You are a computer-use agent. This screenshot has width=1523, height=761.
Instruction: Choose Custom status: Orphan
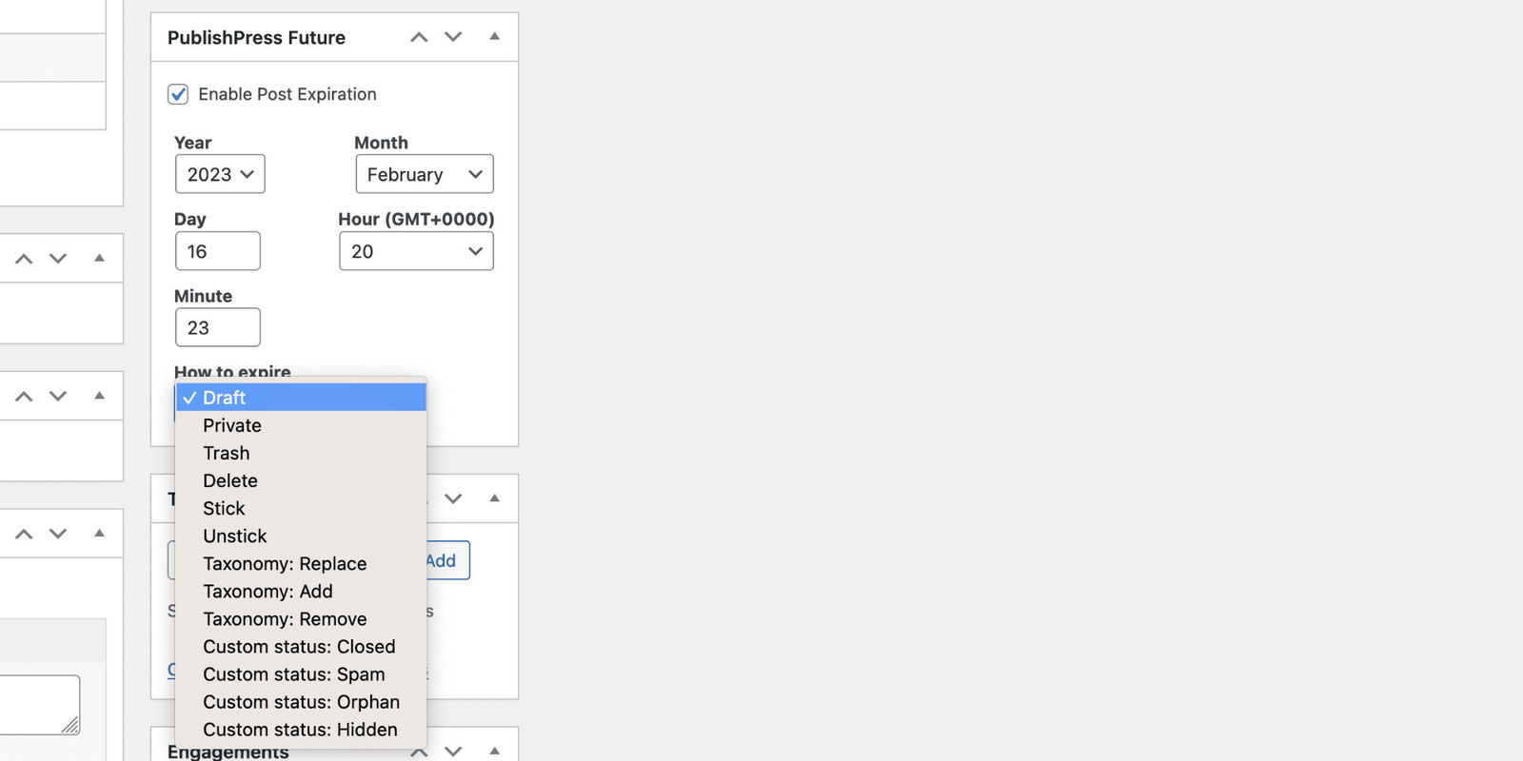[301, 701]
